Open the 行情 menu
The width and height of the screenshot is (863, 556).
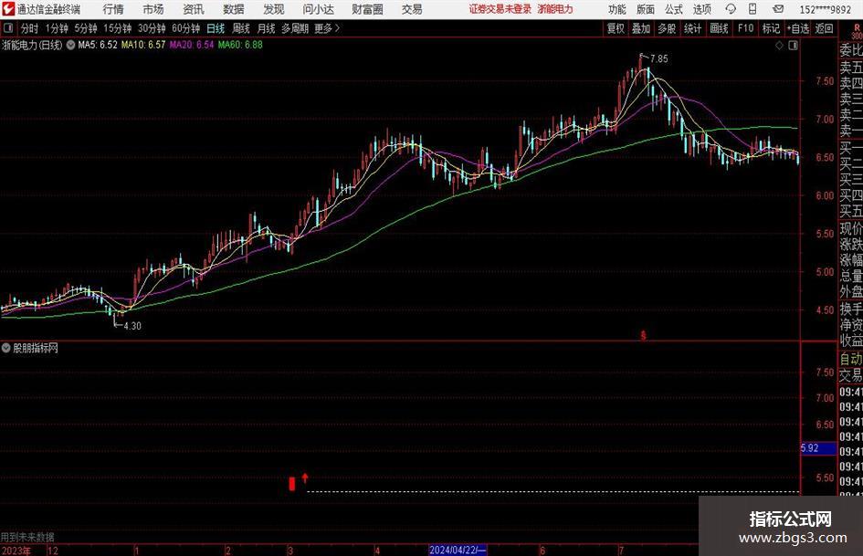coord(113,9)
